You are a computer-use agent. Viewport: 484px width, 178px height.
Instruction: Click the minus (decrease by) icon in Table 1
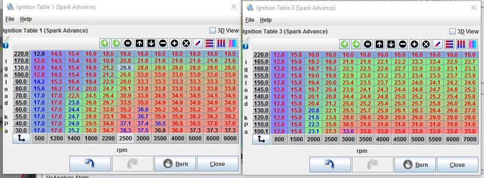click(x=163, y=43)
